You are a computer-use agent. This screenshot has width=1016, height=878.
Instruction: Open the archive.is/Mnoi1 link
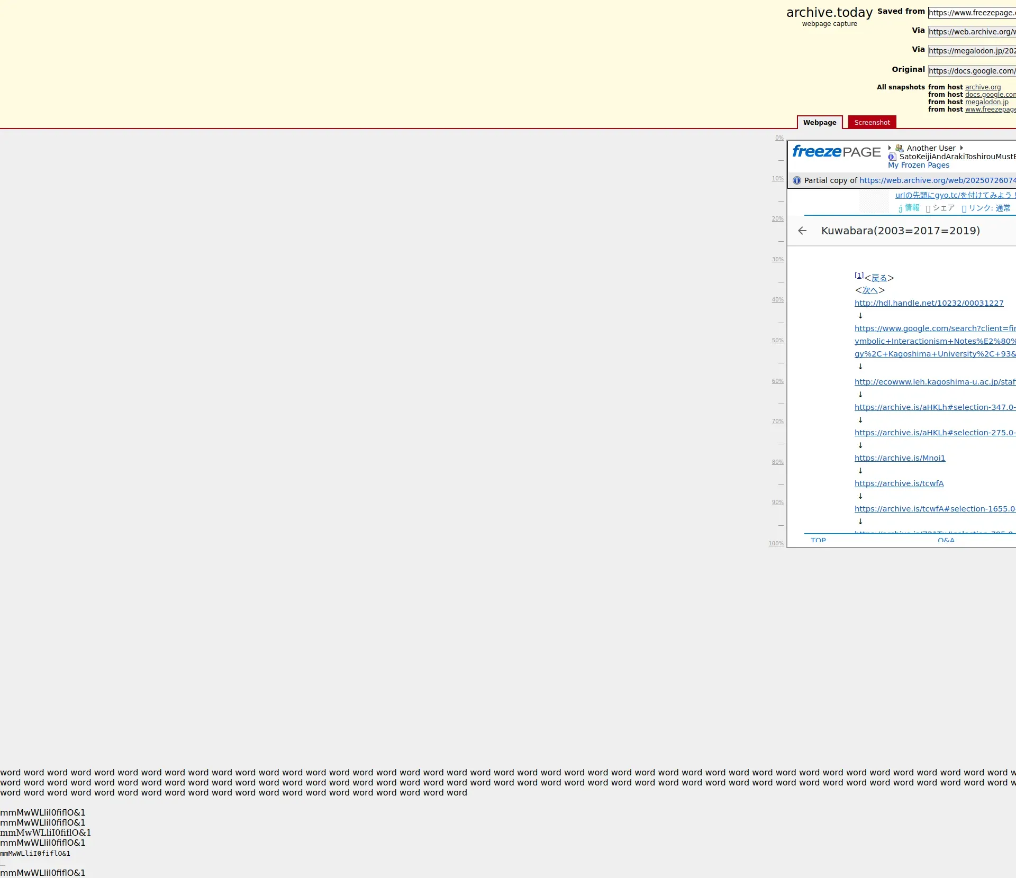point(900,458)
